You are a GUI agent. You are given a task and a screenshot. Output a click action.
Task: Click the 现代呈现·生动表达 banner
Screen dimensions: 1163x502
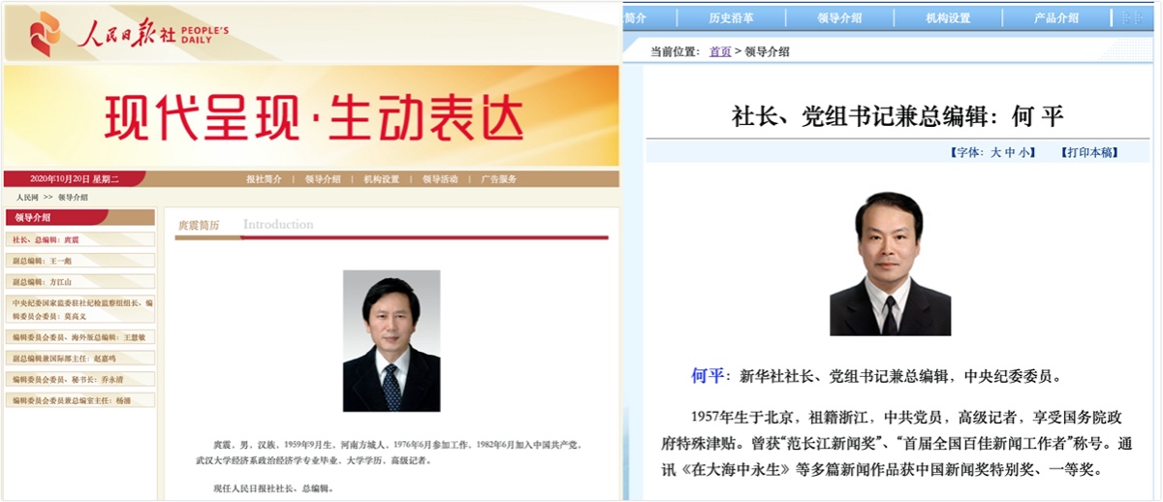click(x=312, y=117)
